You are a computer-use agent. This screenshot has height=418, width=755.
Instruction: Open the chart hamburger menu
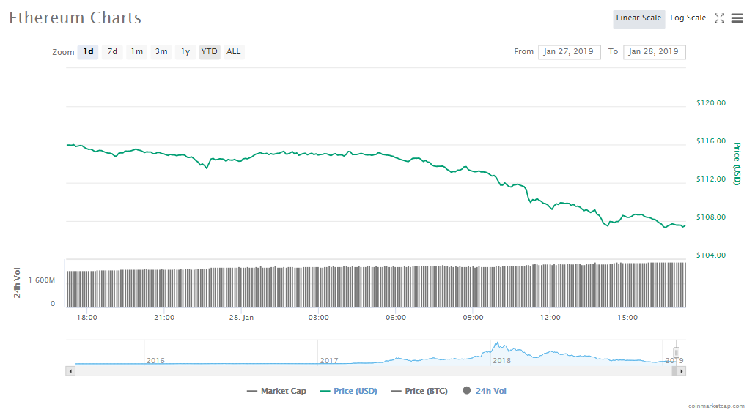(737, 18)
